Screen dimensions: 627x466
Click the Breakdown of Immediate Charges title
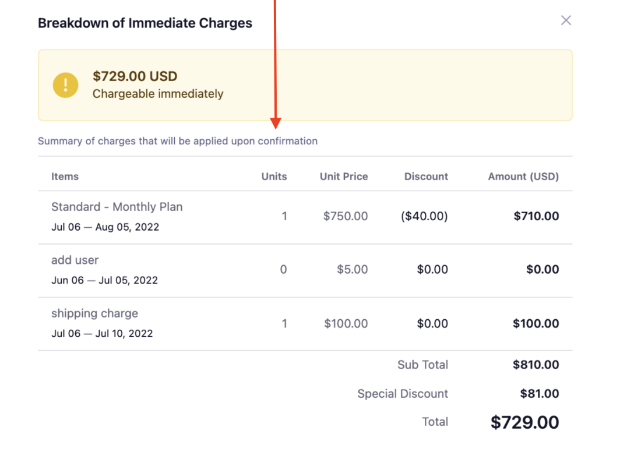[145, 23]
